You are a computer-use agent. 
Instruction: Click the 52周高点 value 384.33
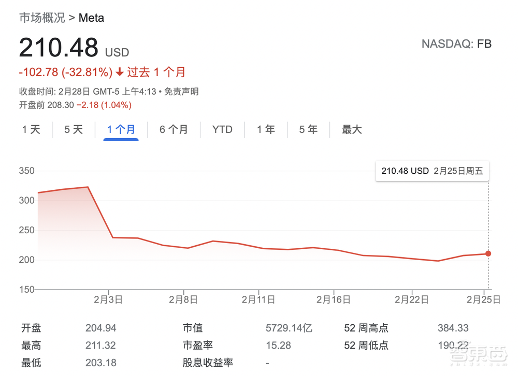click(454, 327)
